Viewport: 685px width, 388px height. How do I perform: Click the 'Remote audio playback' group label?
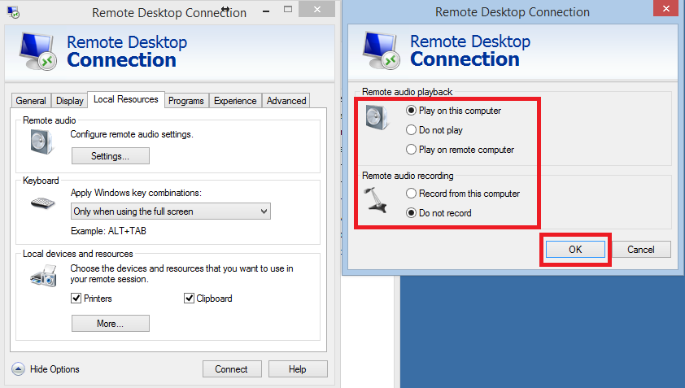click(407, 92)
